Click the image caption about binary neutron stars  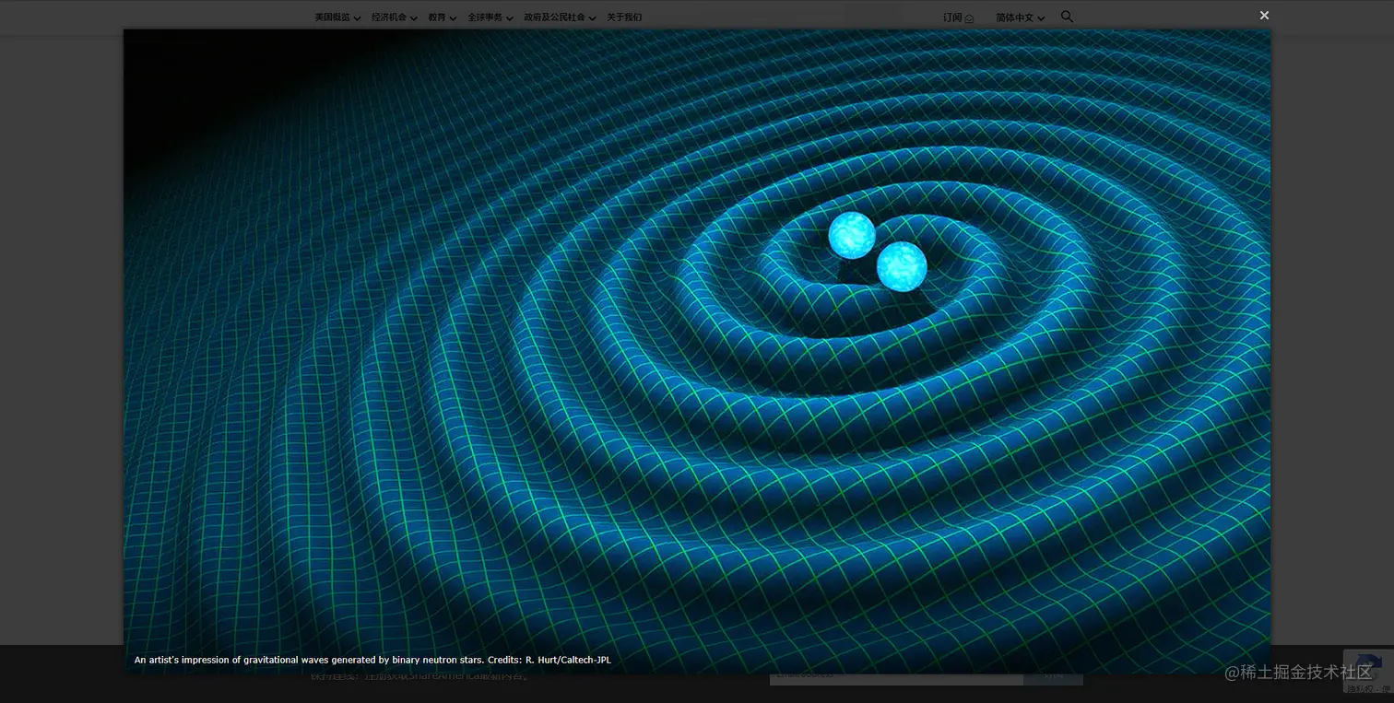coord(372,660)
